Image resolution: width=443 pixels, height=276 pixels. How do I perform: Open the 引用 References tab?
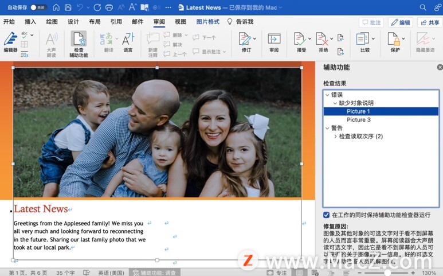(116, 21)
